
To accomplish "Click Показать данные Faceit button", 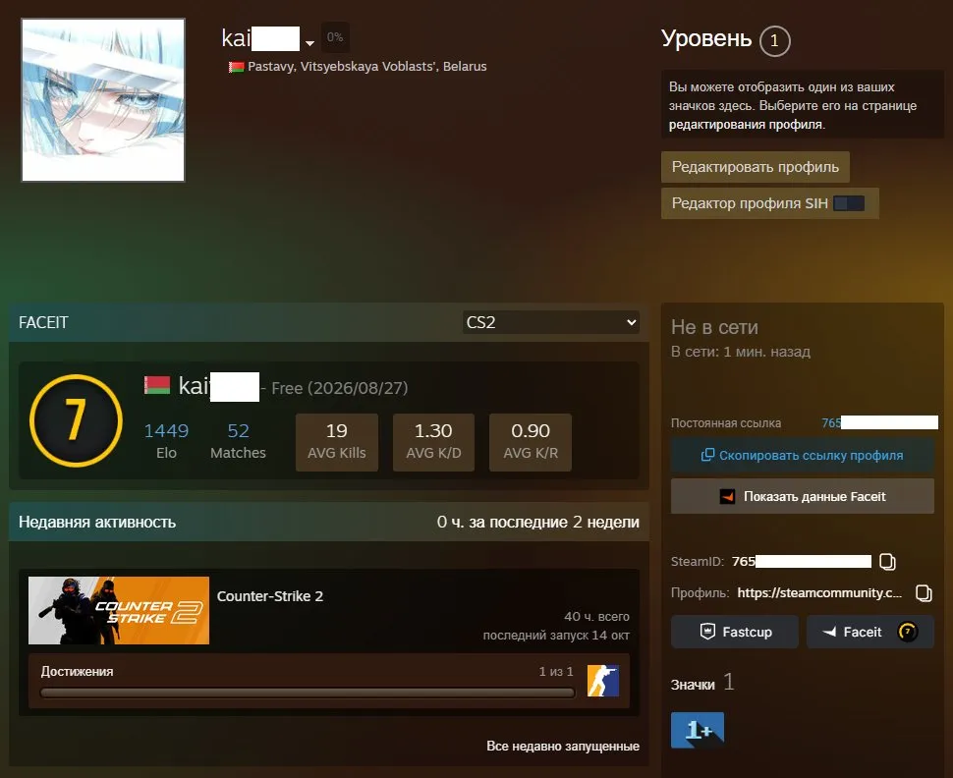I will (x=803, y=497).
